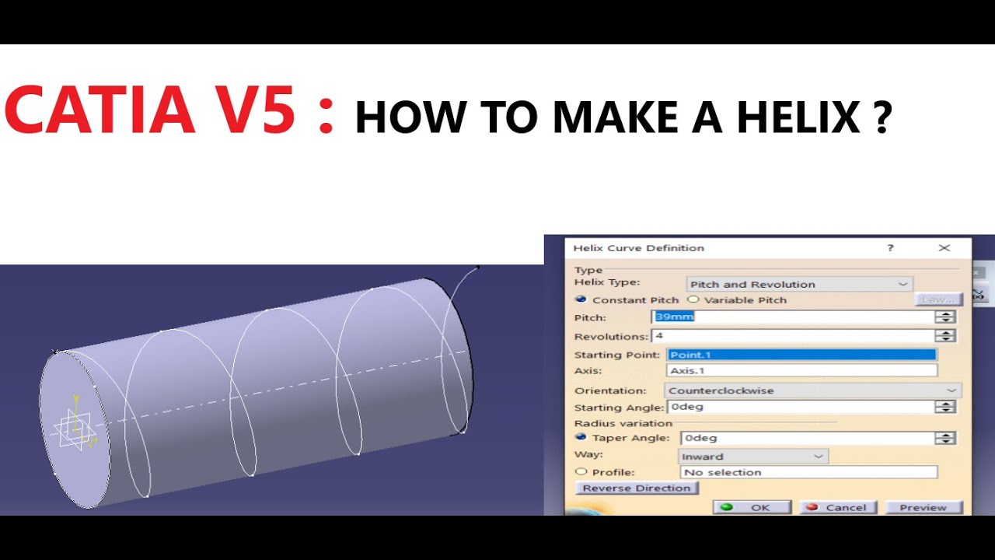This screenshot has height=560, width=995.
Task: Click the 'Helix Type:' label text
Action: [x=607, y=282]
